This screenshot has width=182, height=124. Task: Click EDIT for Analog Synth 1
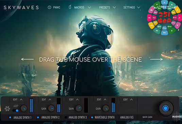15,99
